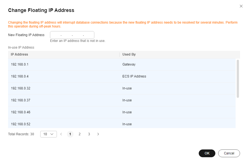Open the 10 per page dropdown
Viewport: 247px width, 165px height.
point(49,134)
